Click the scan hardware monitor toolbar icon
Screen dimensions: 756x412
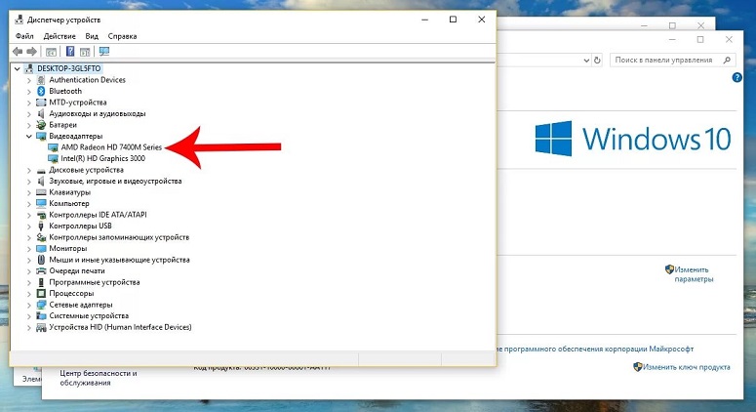(104, 51)
